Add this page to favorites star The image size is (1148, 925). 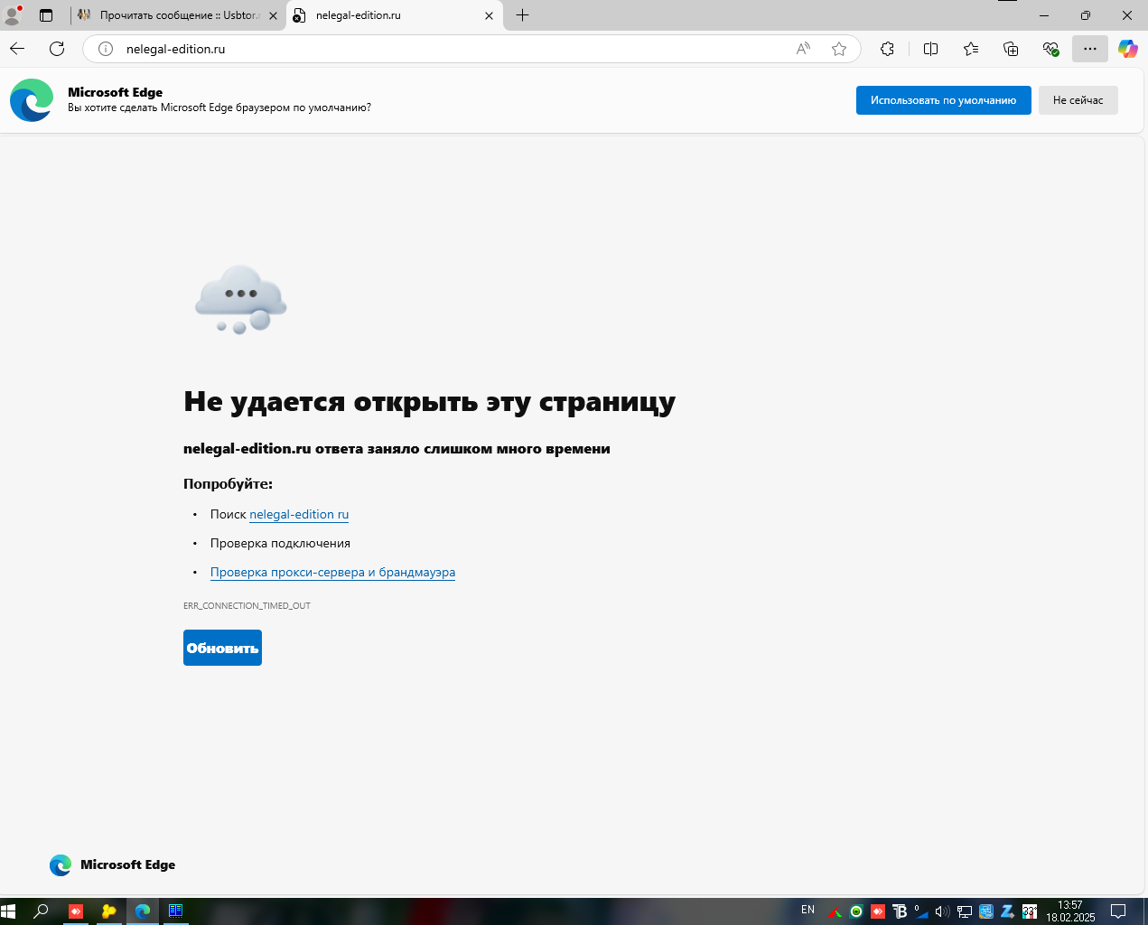point(839,49)
